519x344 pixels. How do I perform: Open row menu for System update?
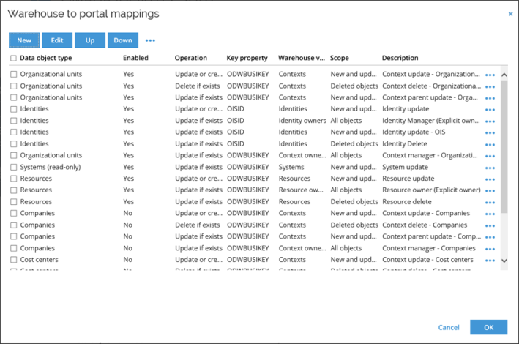pyautogui.click(x=490, y=168)
